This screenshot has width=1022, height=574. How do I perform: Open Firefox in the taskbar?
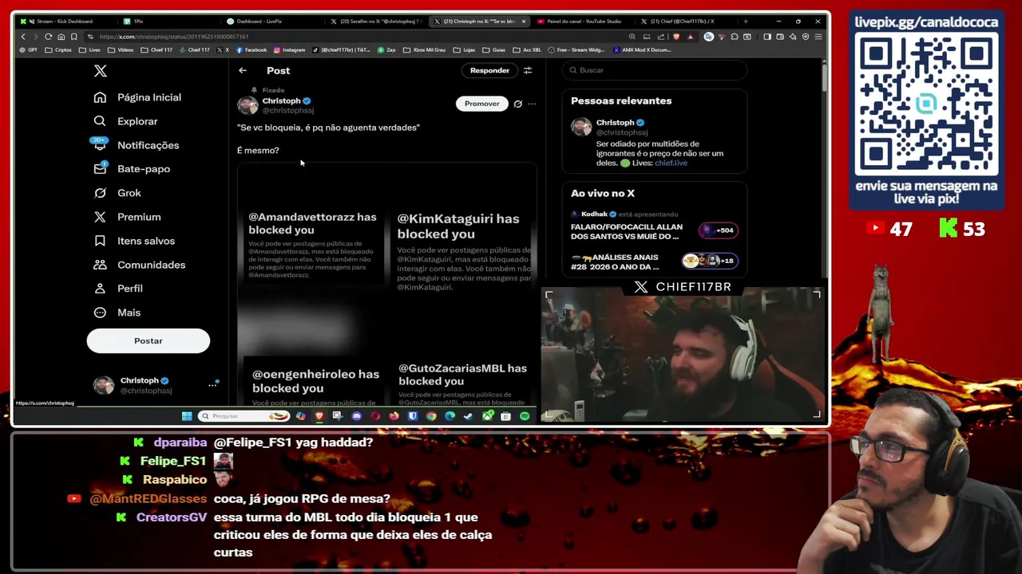click(x=394, y=416)
